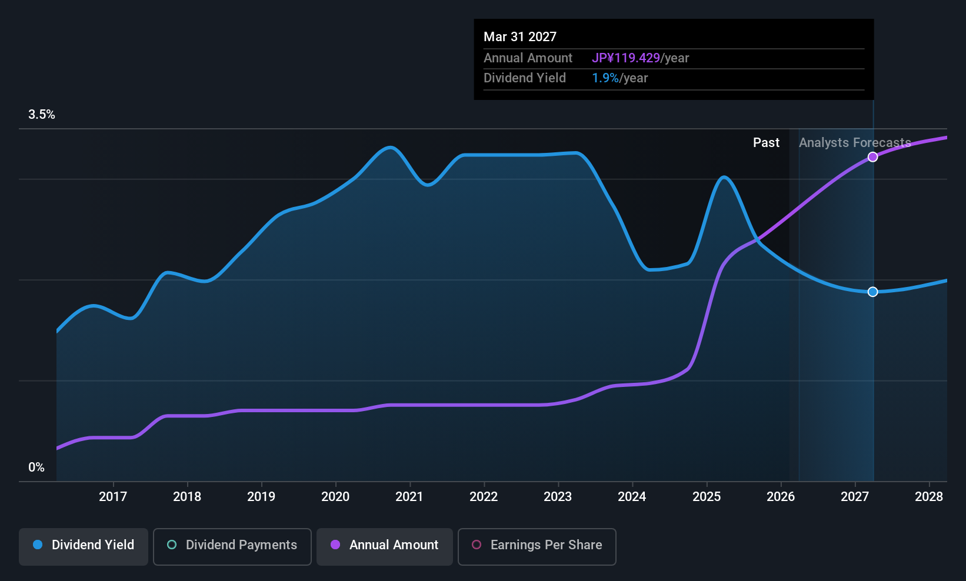Click the Past region label
Viewport: 966px width, 581px height.
pyautogui.click(x=766, y=143)
